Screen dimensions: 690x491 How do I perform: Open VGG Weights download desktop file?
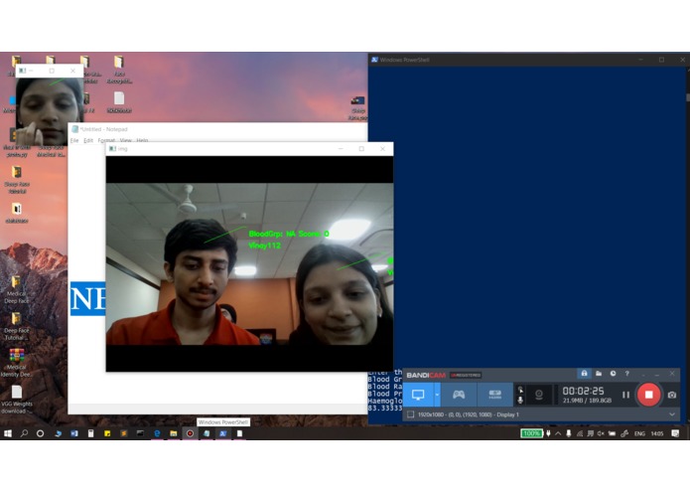tap(16, 400)
